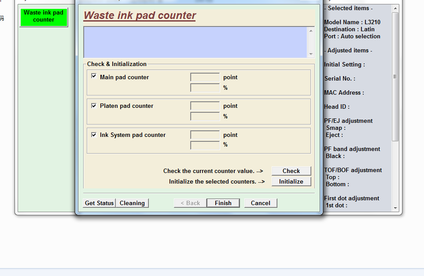The image size is (424, 276).
Task: Select the green Waste ink pad counter item
Action: [44, 17]
